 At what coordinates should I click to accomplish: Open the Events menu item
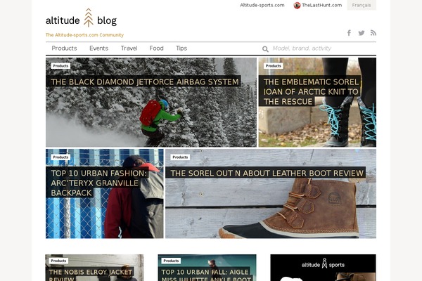98,48
